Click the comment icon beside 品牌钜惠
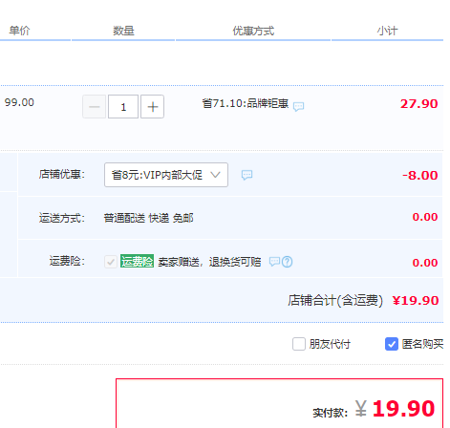 click(298, 107)
